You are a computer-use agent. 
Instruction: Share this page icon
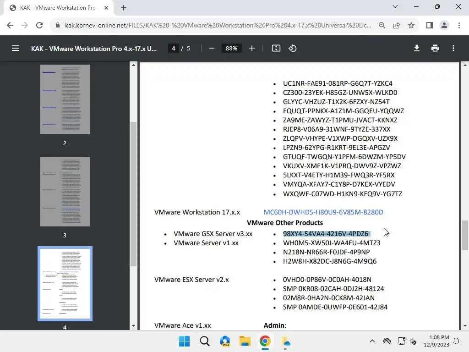click(x=397, y=26)
